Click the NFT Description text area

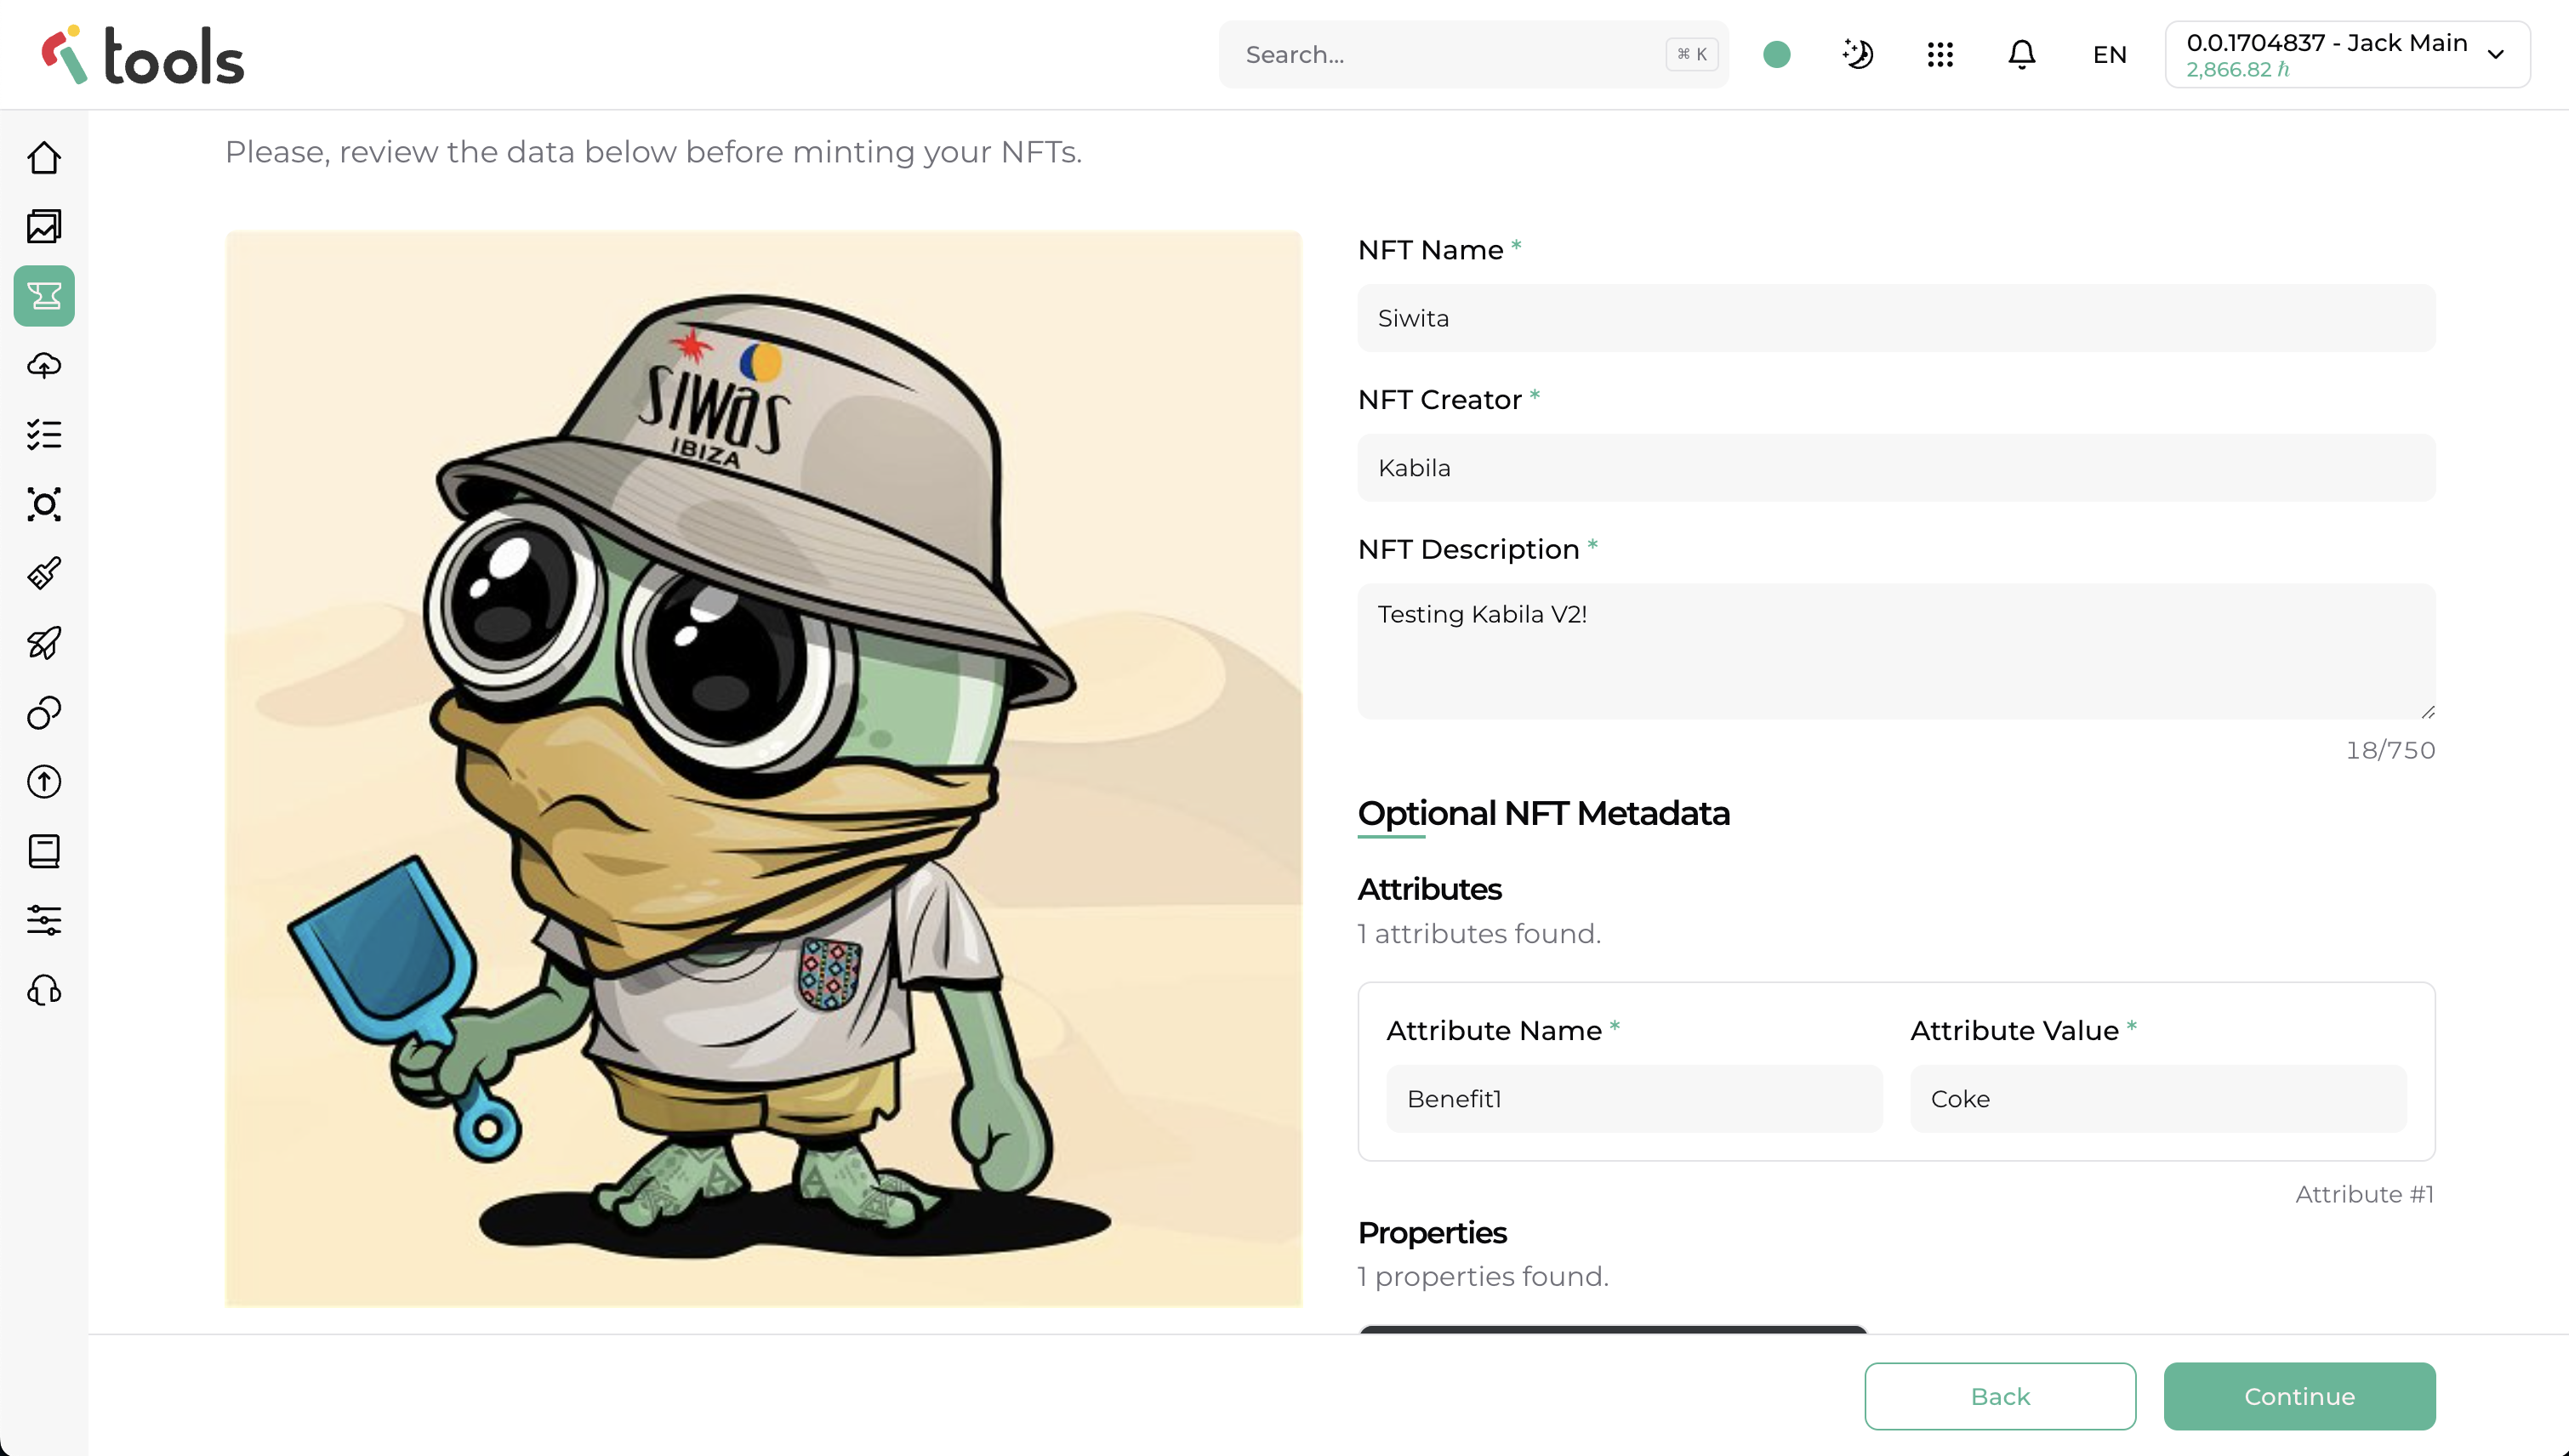tap(1895, 650)
